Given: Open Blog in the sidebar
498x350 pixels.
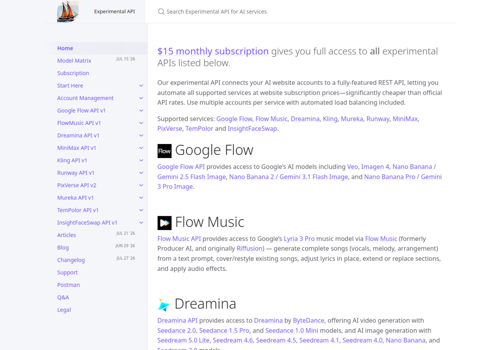Looking at the screenshot, I should tap(63, 247).
